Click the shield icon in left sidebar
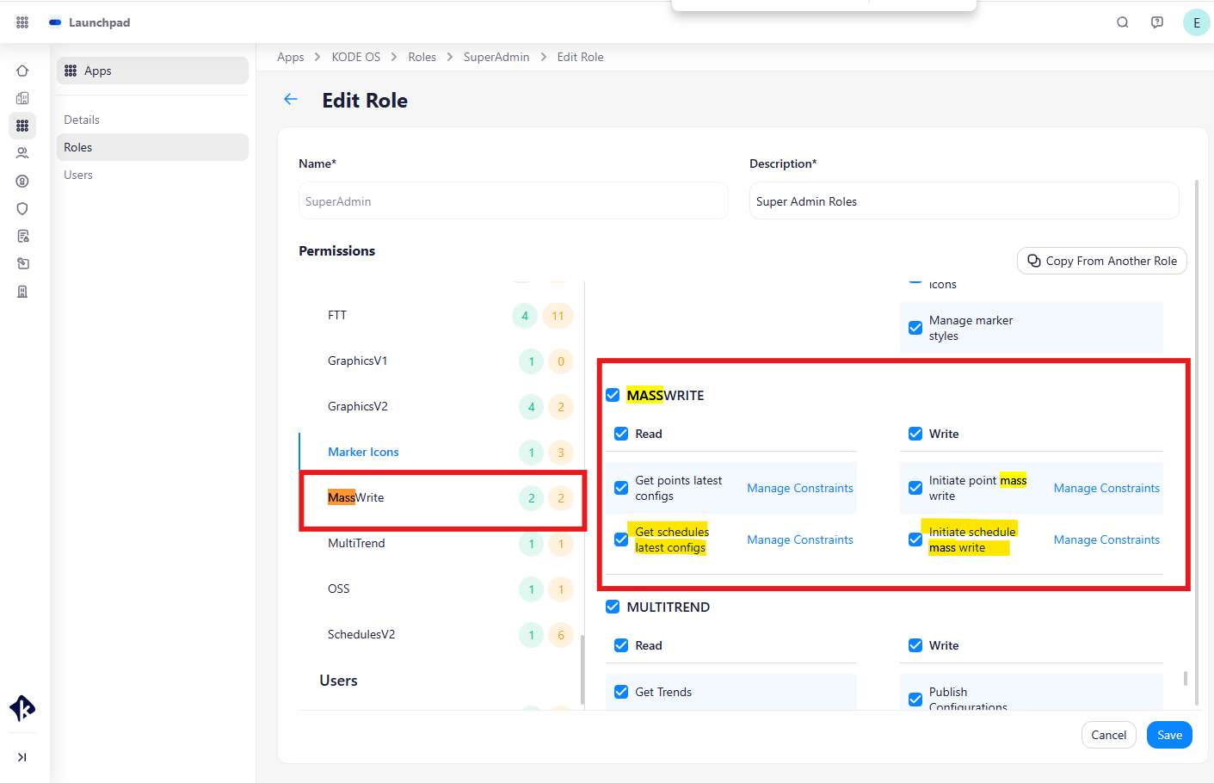 pyautogui.click(x=22, y=208)
